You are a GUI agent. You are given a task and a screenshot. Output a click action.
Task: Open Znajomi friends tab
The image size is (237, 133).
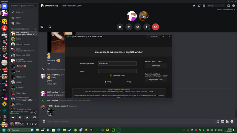24,12
